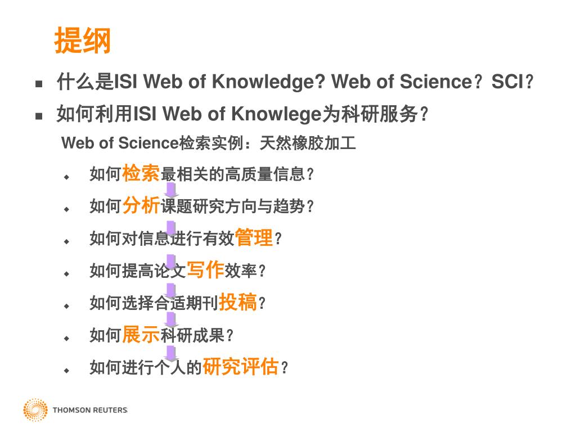Select the slide title 提纲
The image size is (576, 432).
[82, 41]
